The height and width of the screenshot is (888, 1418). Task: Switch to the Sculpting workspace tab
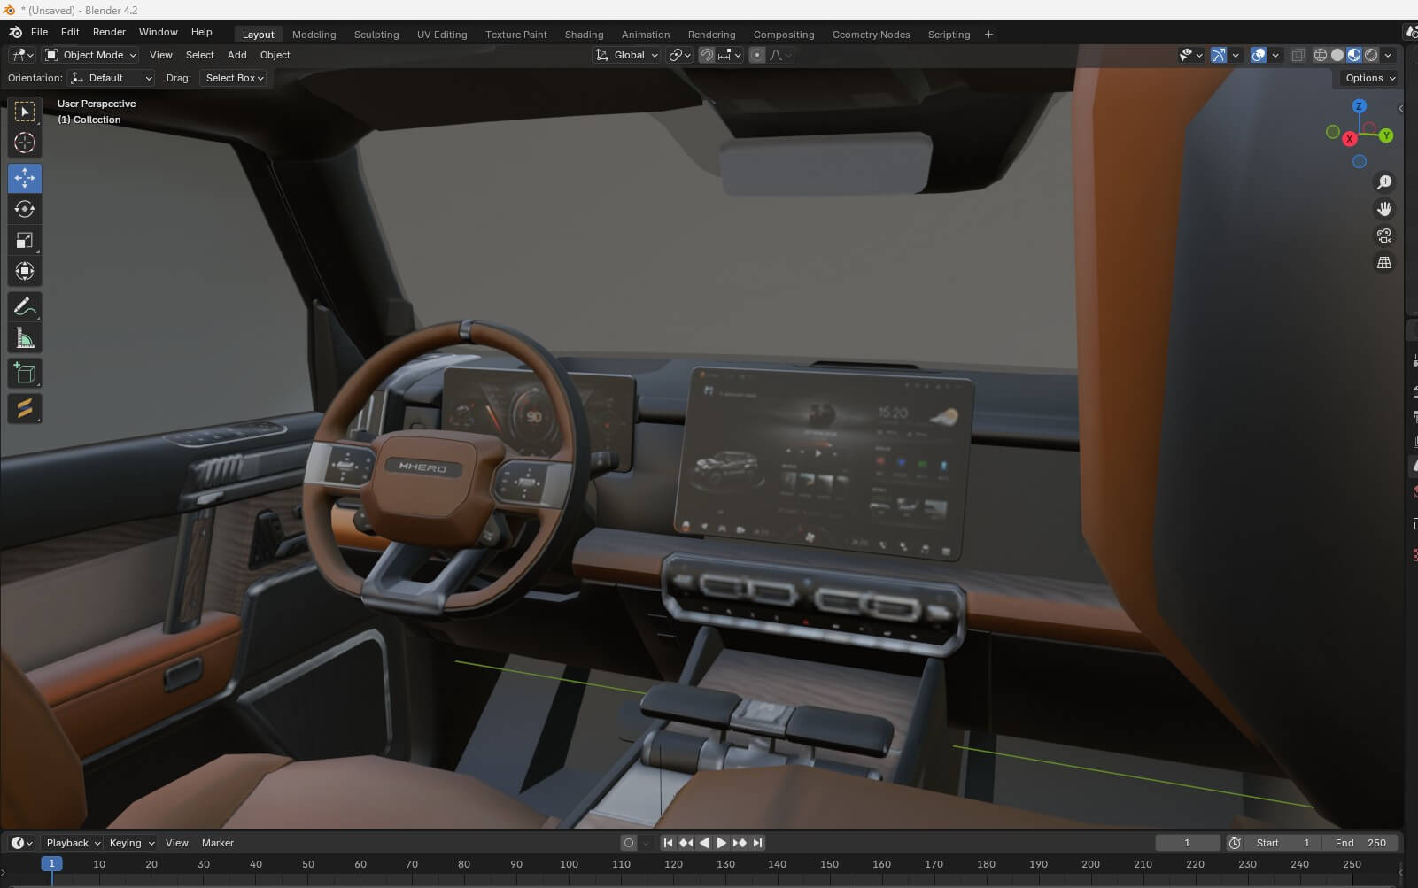376,35
